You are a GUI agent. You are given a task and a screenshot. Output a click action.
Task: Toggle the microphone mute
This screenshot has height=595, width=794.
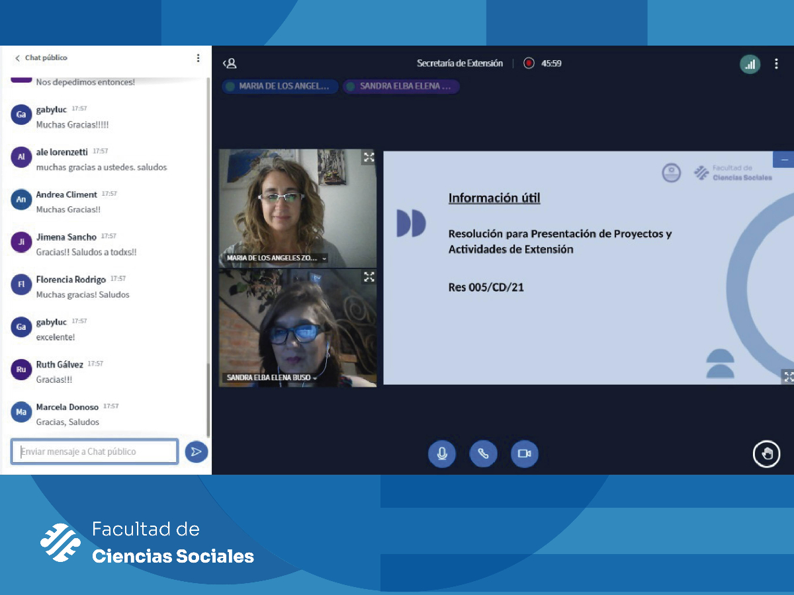[x=442, y=454]
